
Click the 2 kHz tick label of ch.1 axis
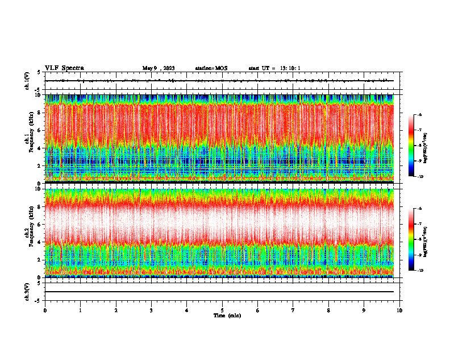click(40, 165)
